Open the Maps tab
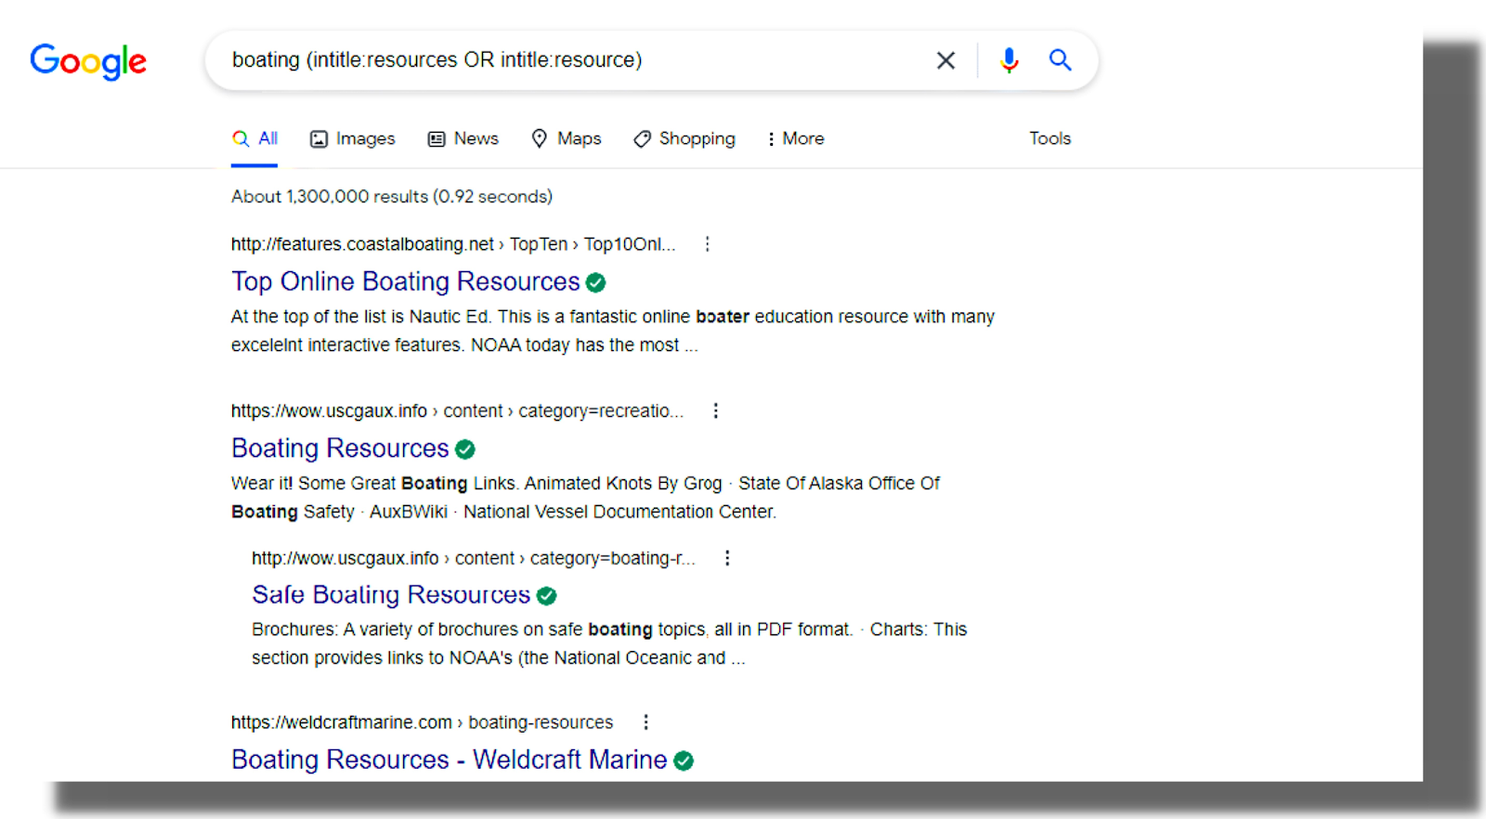Image resolution: width=1486 pixels, height=819 pixels. coord(566,138)
